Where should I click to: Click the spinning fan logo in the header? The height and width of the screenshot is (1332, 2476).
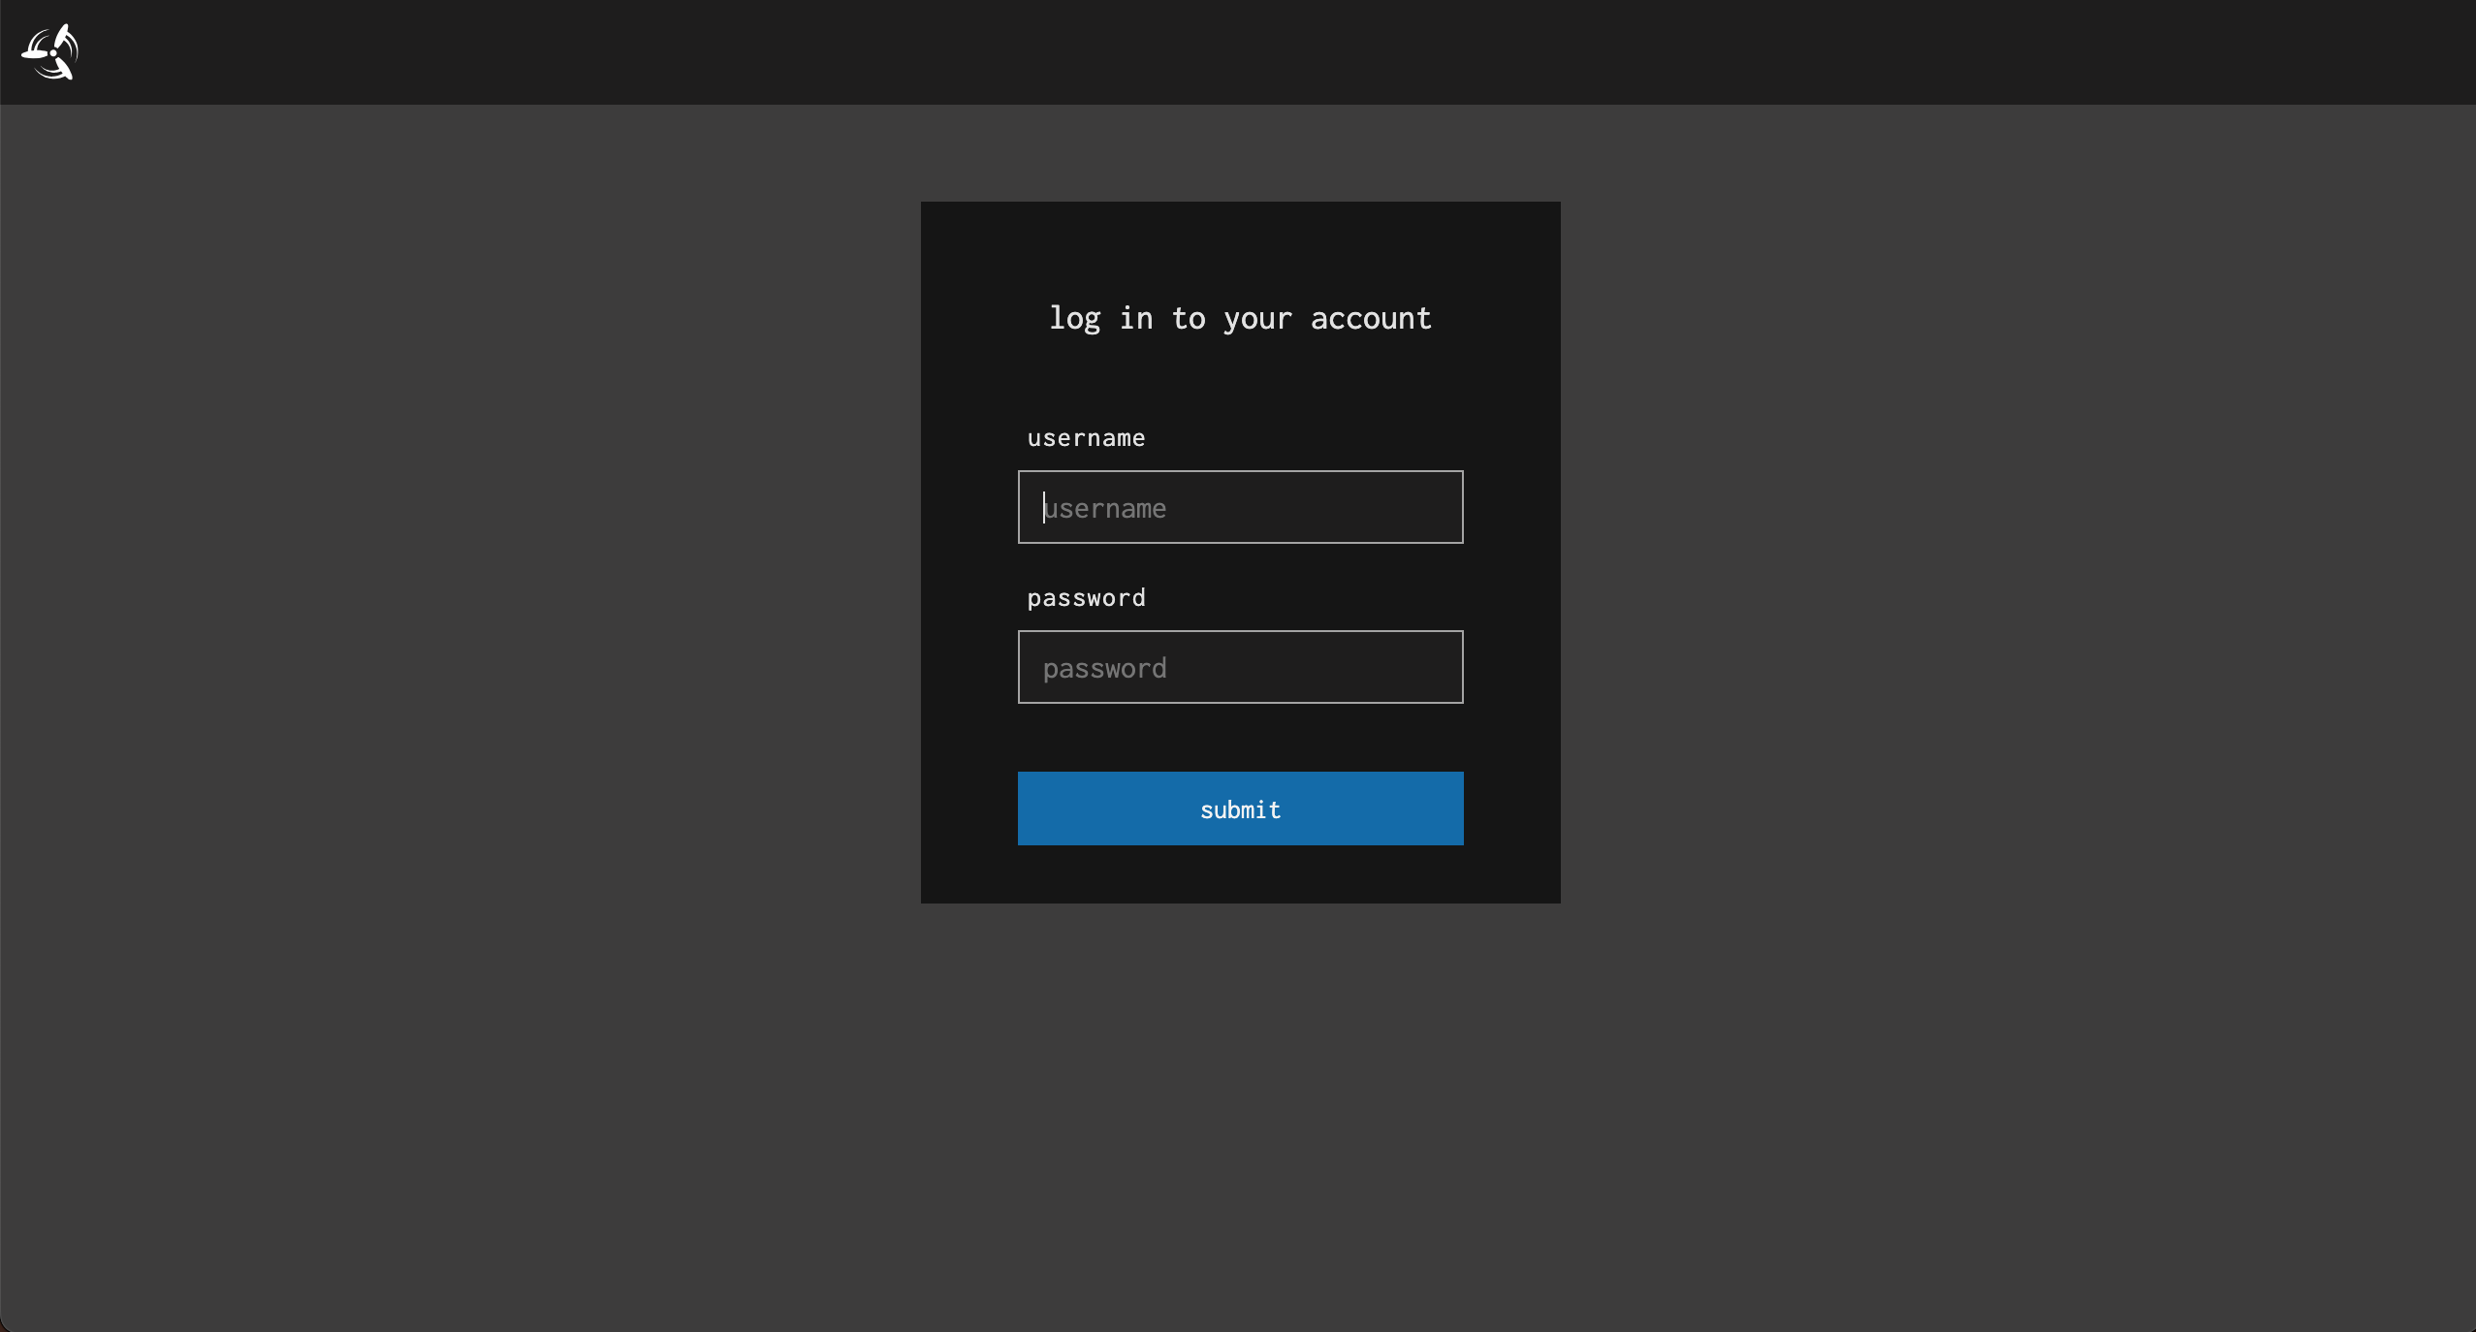(50, 50)
